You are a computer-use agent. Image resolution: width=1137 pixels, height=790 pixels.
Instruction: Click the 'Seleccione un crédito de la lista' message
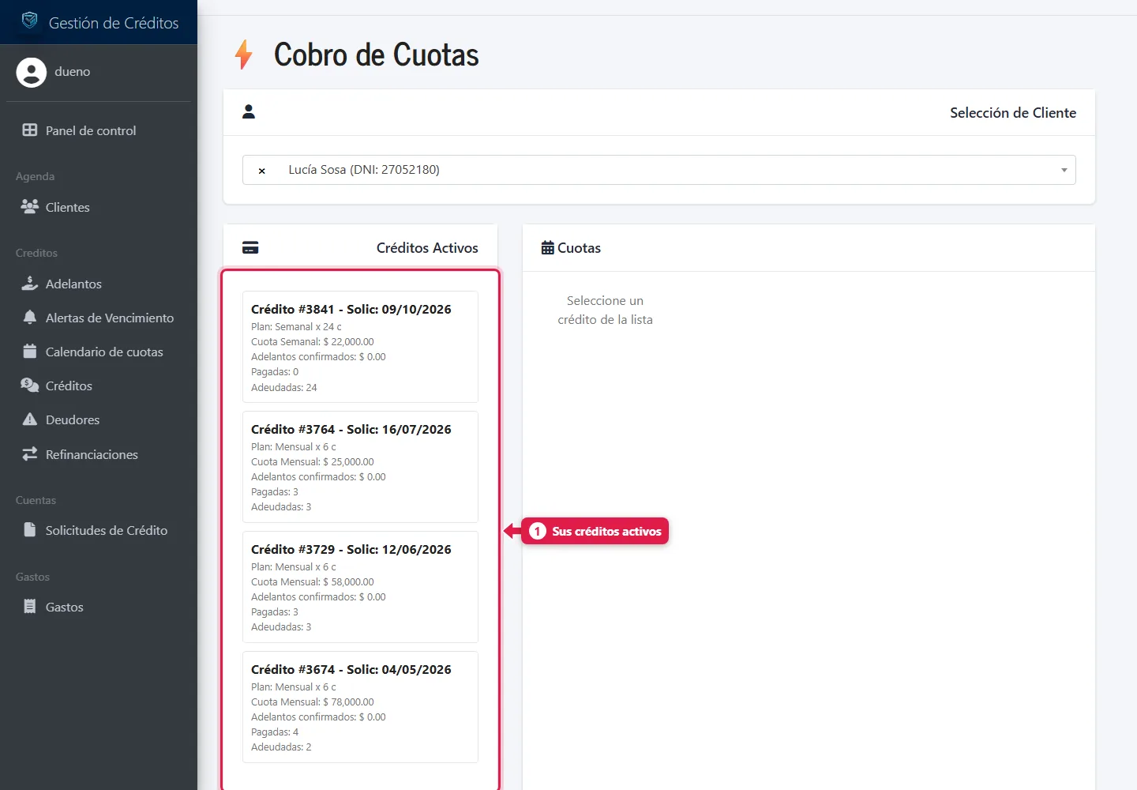click(x=606, y=310)
